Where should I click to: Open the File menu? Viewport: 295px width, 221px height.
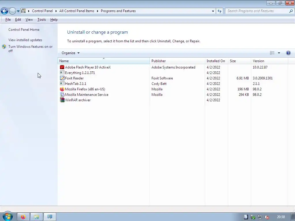[8, 20]
